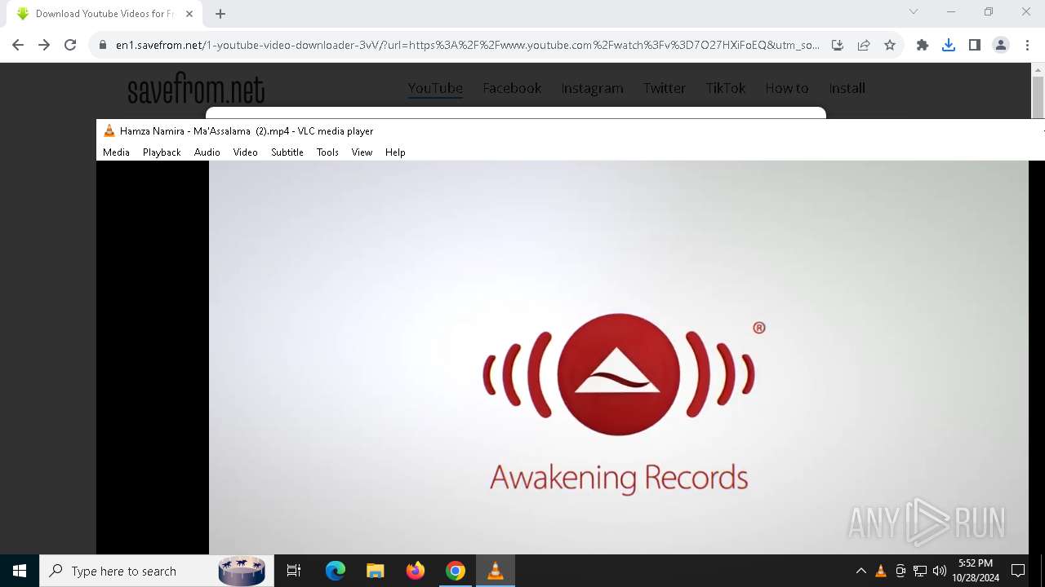The image size is (1045, 587).
Task: Close the Download Youtube Videos tab
Action: point(189,14)
